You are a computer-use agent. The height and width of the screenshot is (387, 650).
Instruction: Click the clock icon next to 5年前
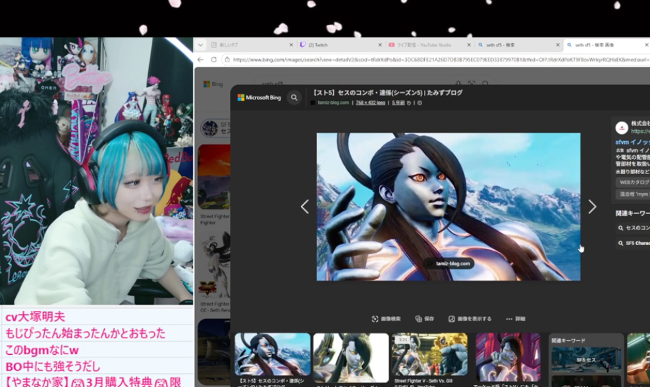click(x=409, y=102)
